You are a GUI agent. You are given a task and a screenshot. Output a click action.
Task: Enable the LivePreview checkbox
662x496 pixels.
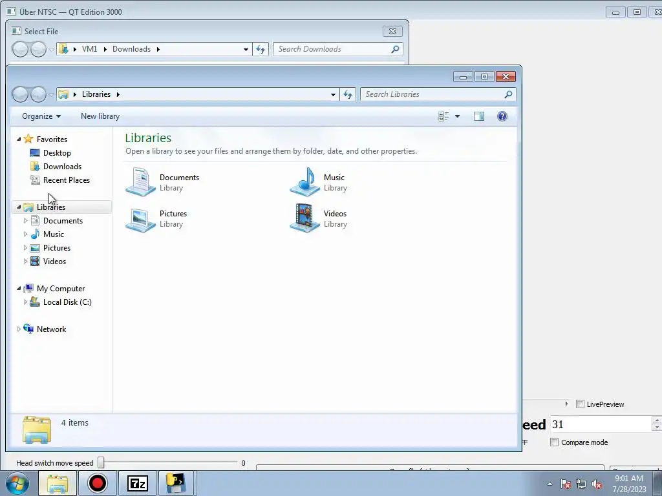tap(580, 404)
